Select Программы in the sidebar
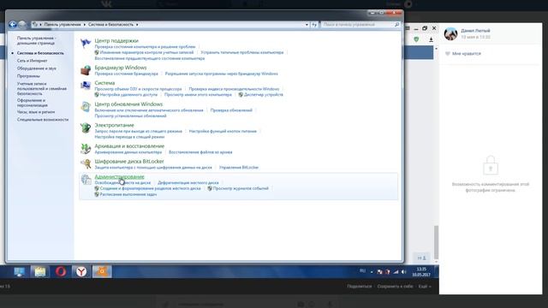This screenshot has height=308, width=548. [28, 76]
